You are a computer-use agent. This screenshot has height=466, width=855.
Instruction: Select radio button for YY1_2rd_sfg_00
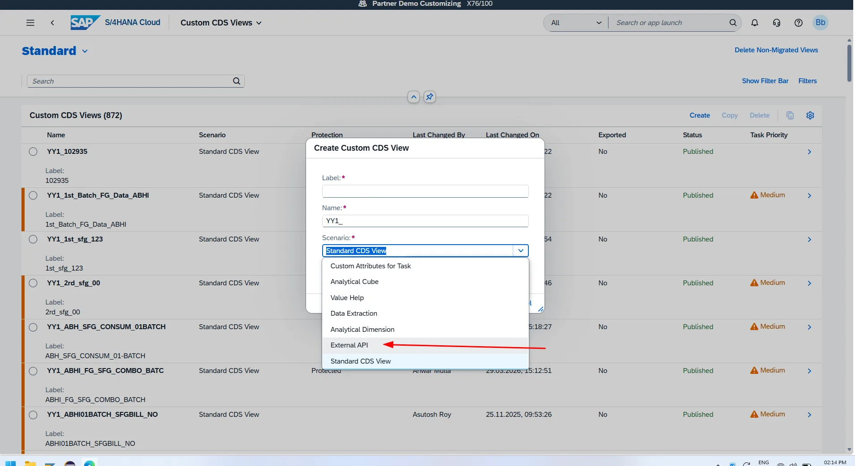(x=33, y=283)
